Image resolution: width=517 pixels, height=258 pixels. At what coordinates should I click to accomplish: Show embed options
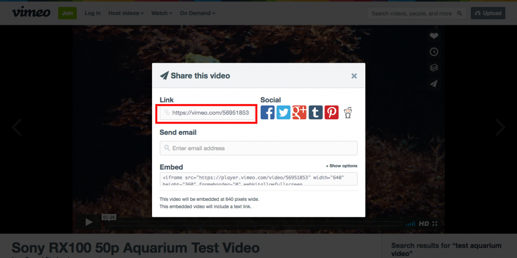(342, 166)
